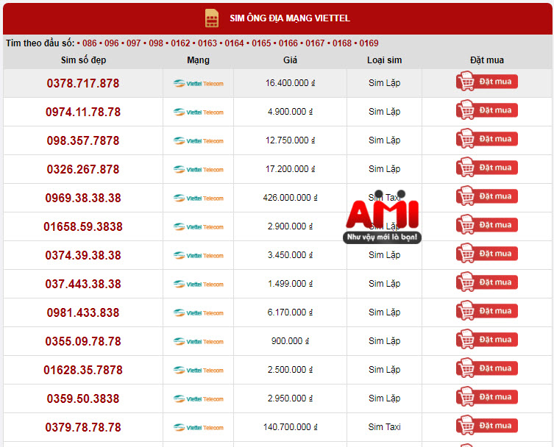Image resolution: width=554 pixels, height=447 pixels.
Task: Filter by prefix 098
Action: tap(156, 43)
